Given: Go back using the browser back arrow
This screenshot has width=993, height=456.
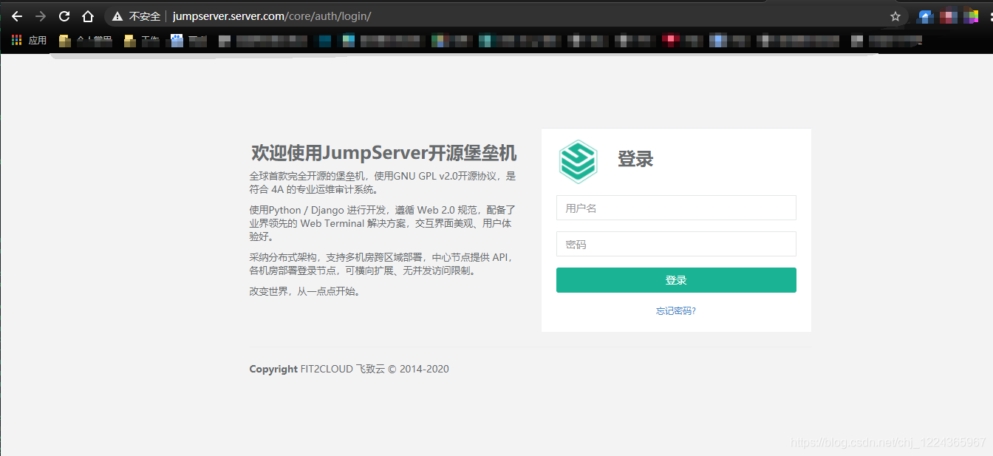Looking at the screenshot, I should (16, 16).
